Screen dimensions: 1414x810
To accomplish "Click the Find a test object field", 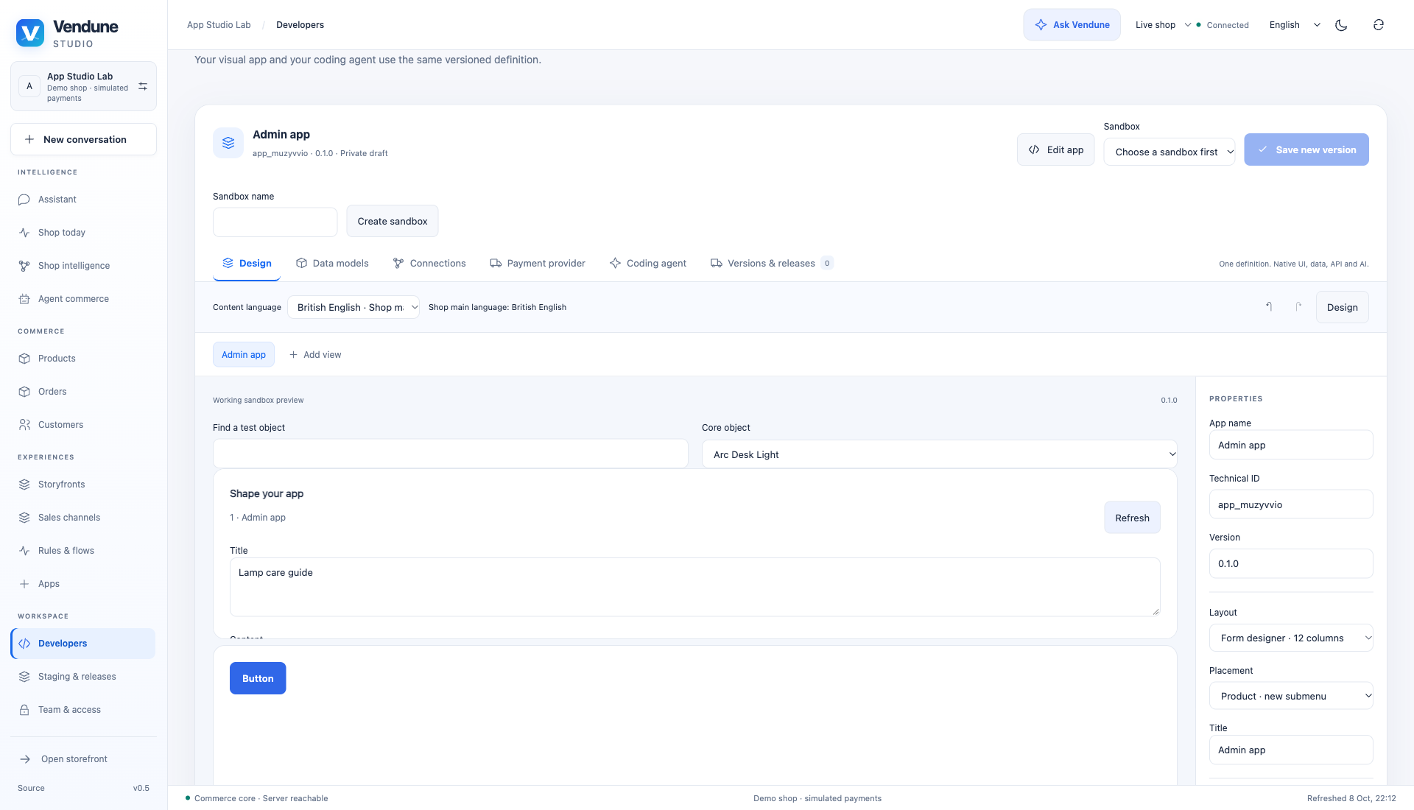I will point(451,454).
